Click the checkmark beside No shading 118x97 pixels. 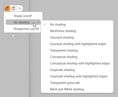pos(45,24)
